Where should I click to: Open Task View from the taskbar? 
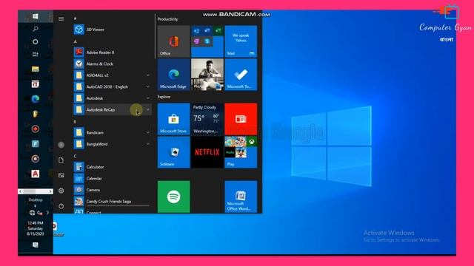tap(36, 54)
